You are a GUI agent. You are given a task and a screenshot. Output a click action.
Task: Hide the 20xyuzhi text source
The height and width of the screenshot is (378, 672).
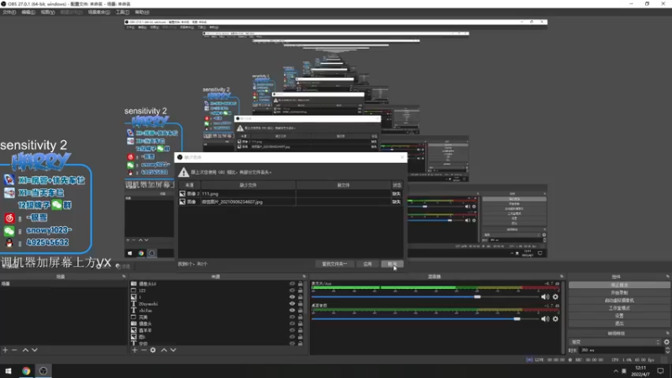(292, 303)
